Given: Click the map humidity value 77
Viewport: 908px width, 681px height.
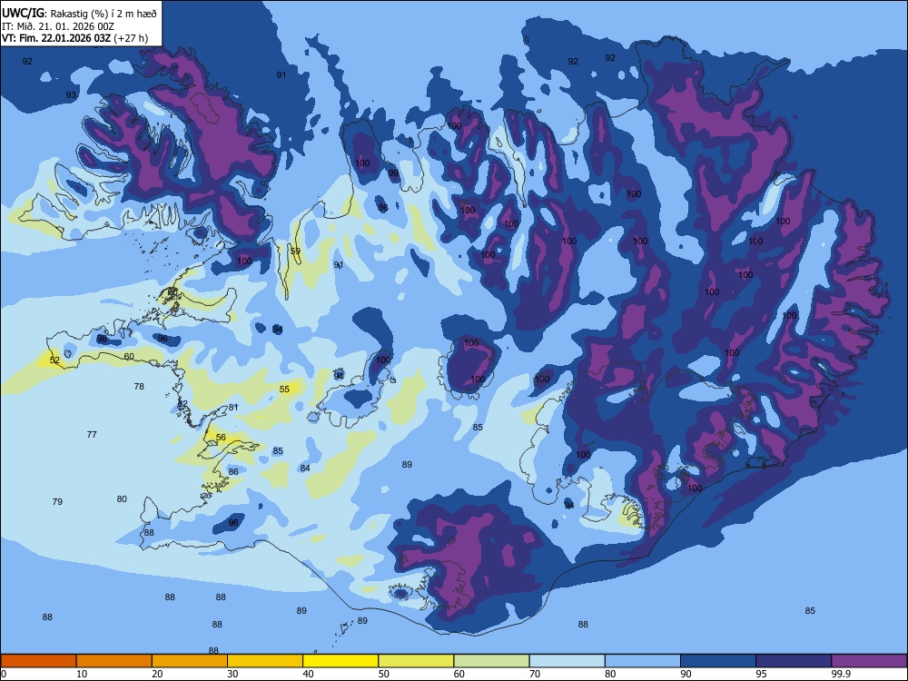Looking at the screenshot, I should click(x=92, y=434).
